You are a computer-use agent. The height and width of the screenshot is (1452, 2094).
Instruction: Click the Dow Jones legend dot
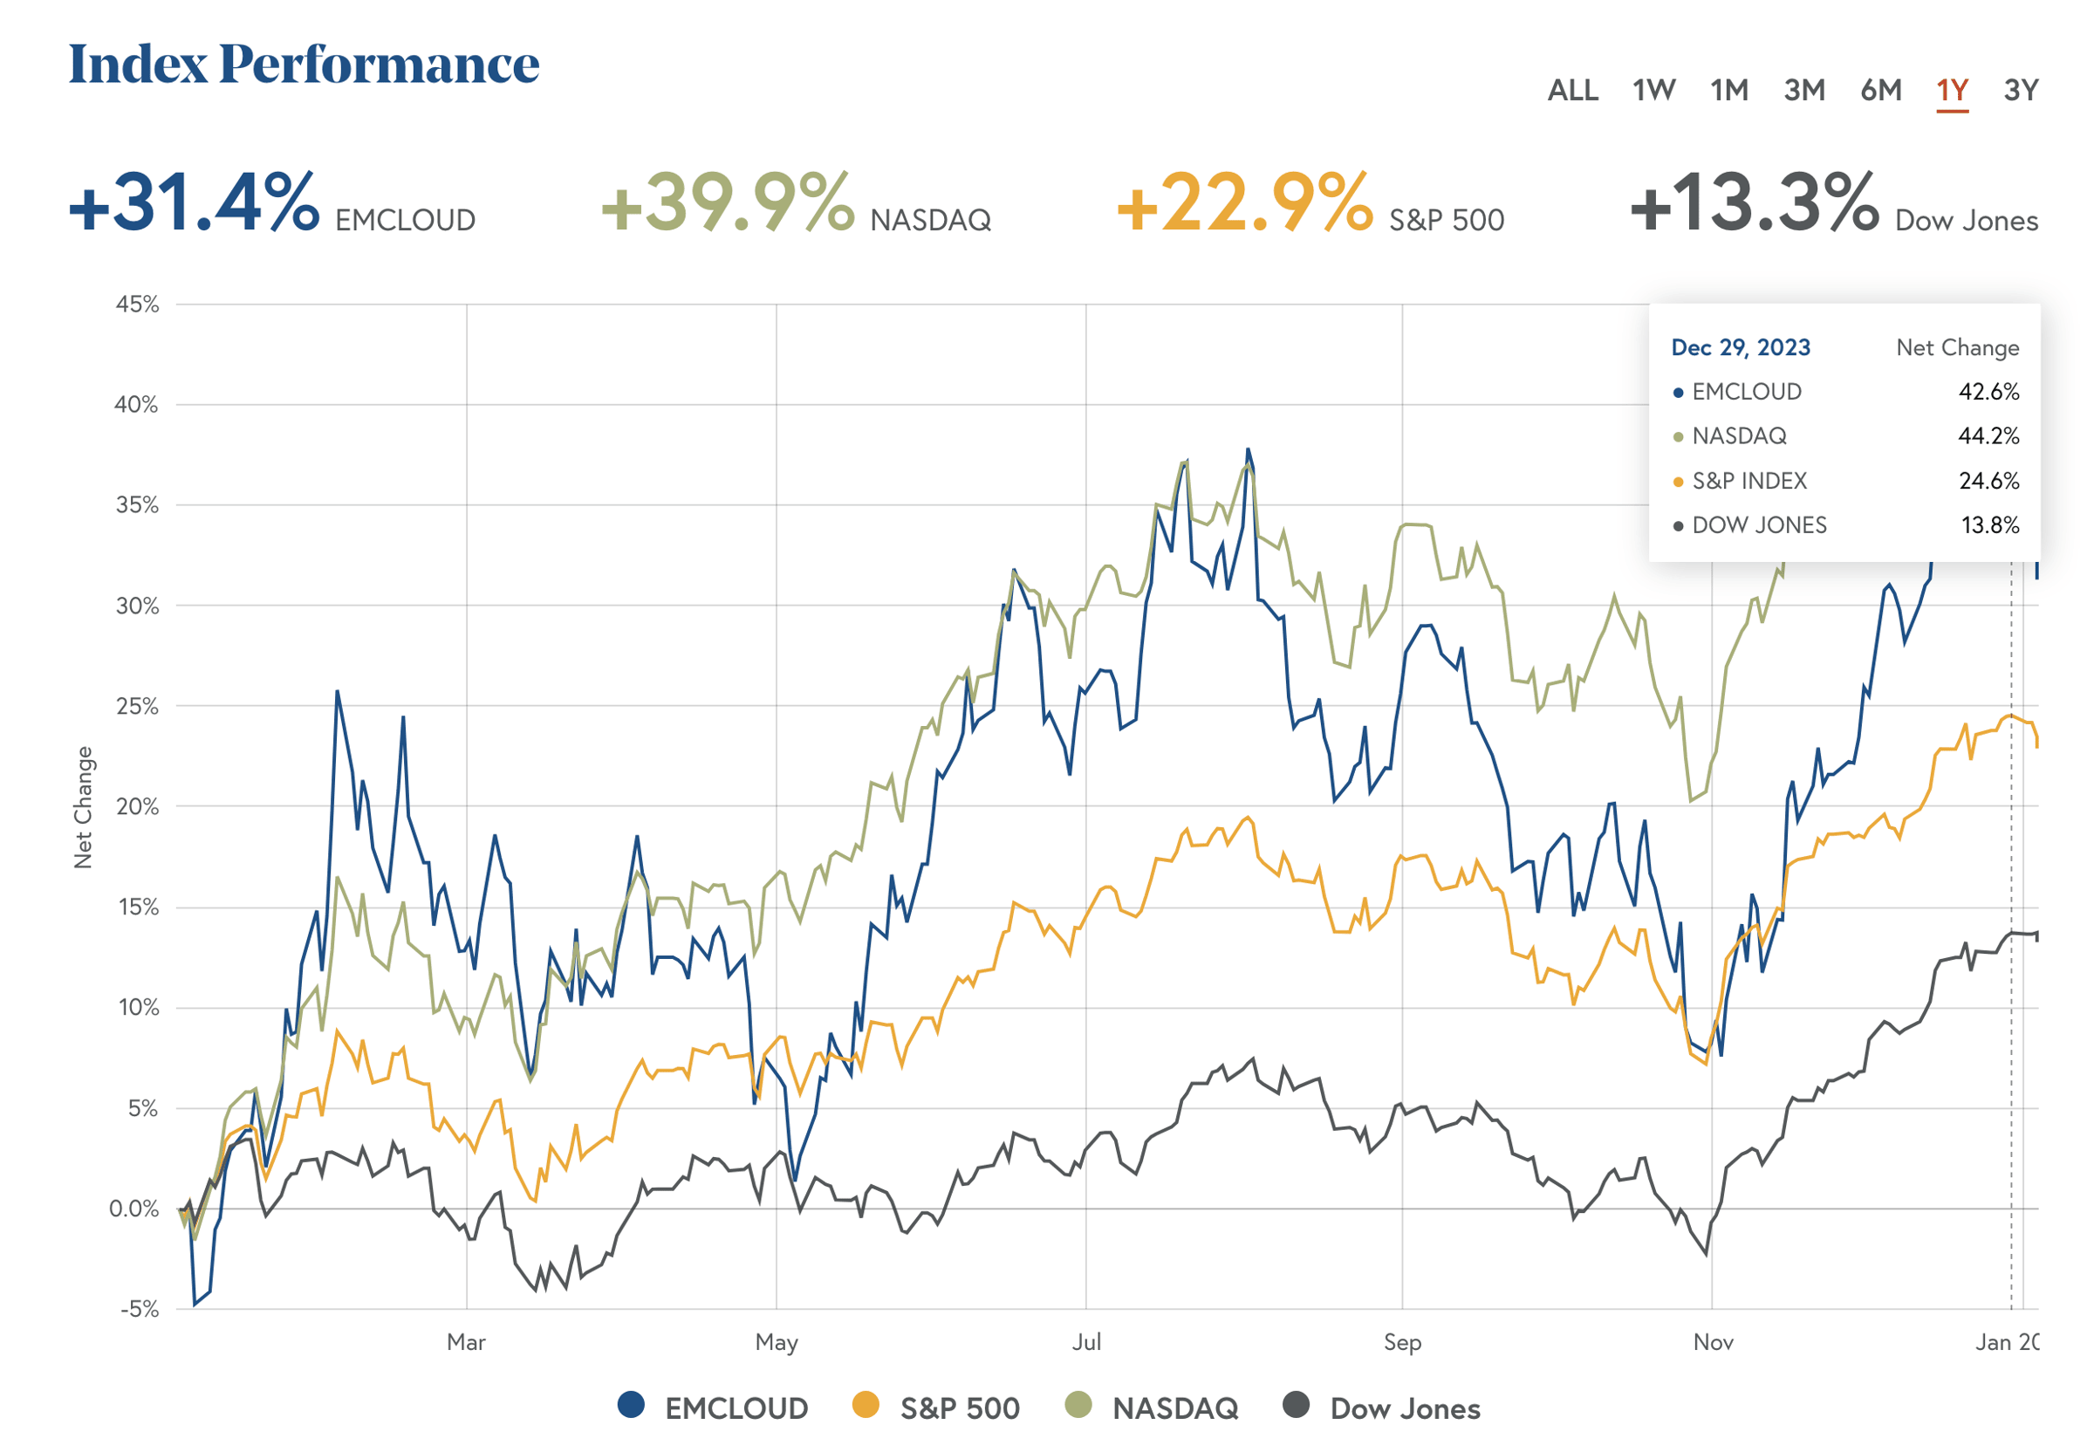1296,1405
